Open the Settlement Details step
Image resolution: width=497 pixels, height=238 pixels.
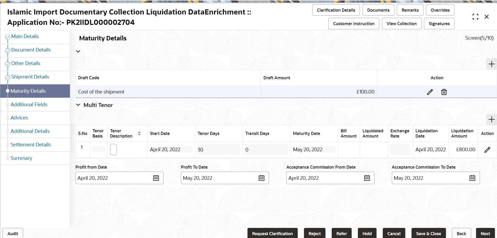[31, 145]
